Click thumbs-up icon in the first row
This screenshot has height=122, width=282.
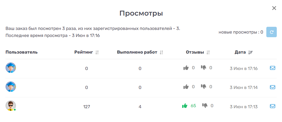(x=186, y=68)
